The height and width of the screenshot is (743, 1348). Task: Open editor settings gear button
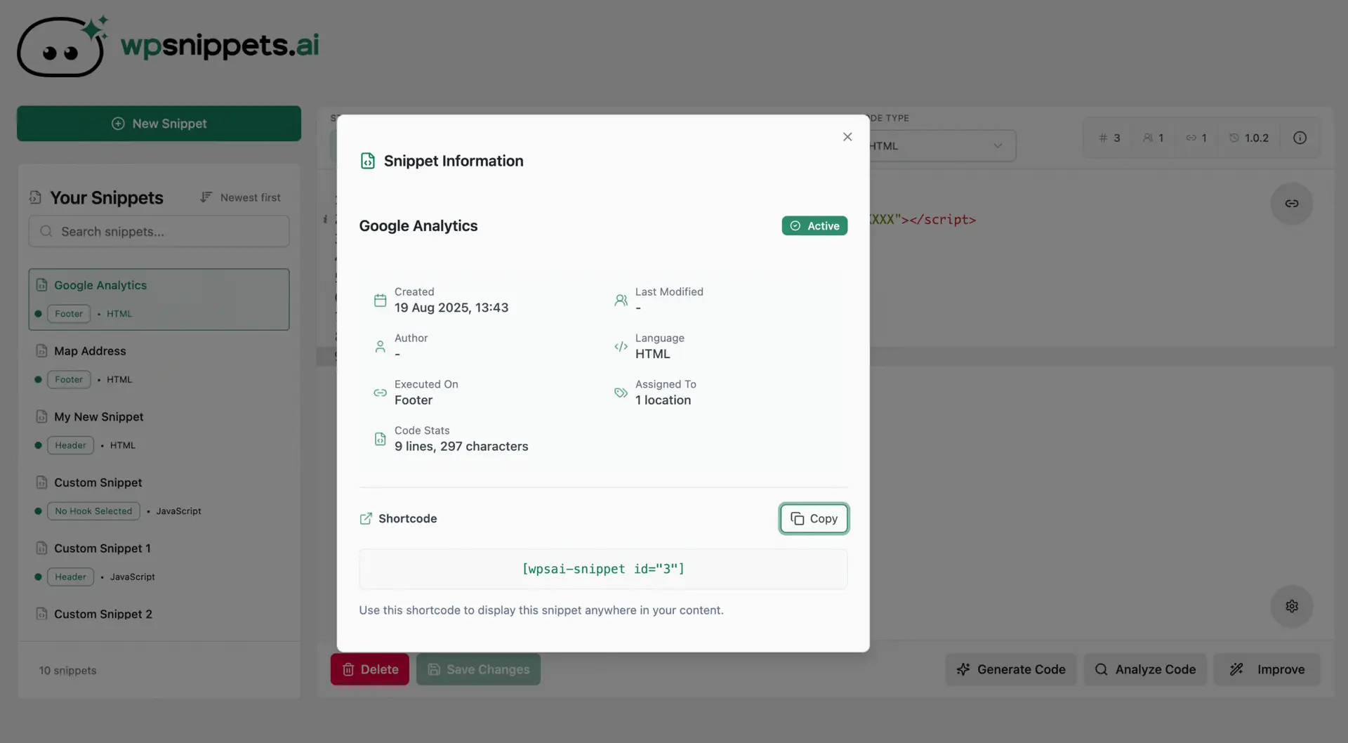(1291, 606)
